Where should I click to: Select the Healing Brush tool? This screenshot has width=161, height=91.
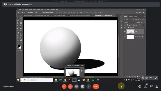[x=21, y=25]
